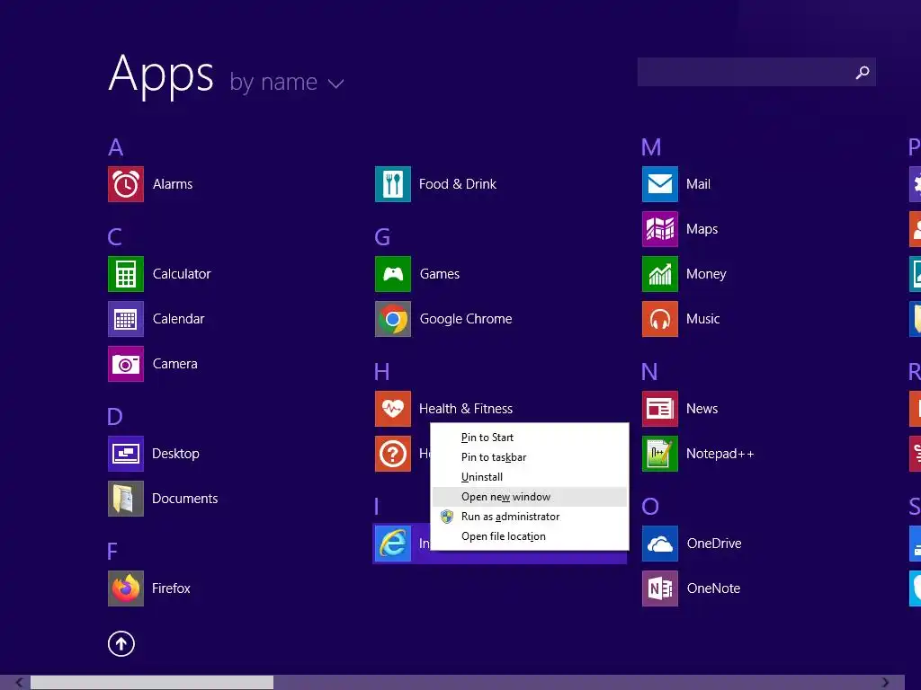Open the Help question mark icon
The width and height of the screenshot is (921, 690).
coord(393,454)
